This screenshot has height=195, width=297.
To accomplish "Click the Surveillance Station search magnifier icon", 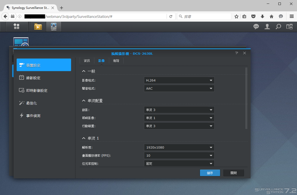I will click(278, 27).
